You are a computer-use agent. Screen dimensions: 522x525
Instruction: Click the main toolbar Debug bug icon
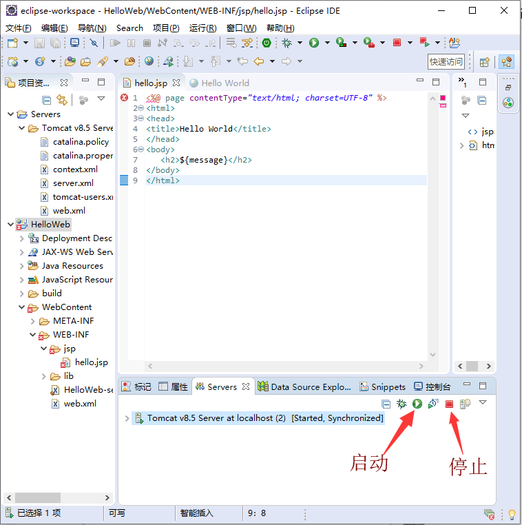point(286,43)
